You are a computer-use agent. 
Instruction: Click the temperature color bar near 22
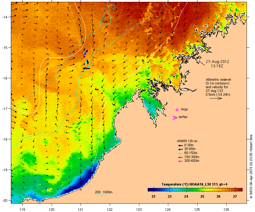pos(153,190)
